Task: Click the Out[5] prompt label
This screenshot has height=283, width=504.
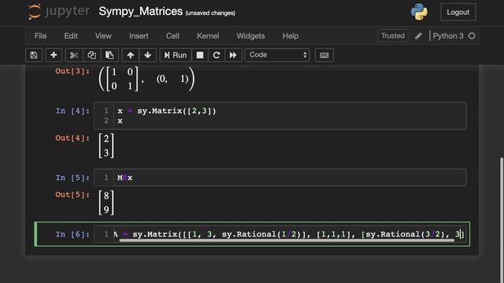Action: click(72, 194)
